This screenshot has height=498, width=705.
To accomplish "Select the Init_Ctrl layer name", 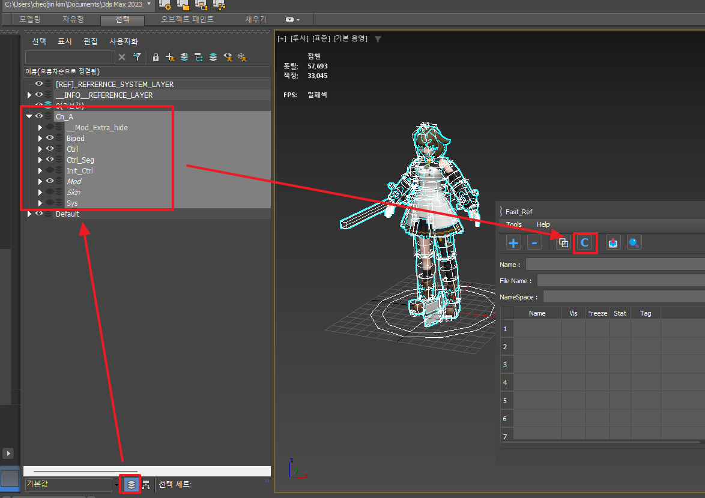I will click(x=79, y=170).
